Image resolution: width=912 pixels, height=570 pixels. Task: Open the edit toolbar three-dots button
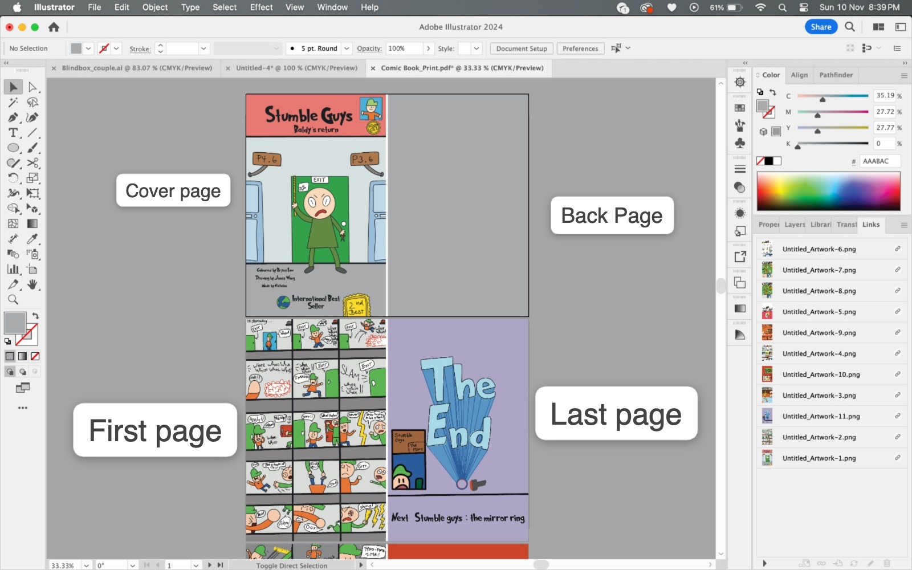click(x=23, y=408)
